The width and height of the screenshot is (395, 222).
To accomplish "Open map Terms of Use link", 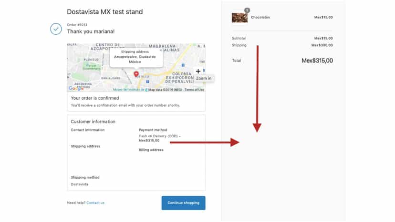I will click(x=194, y=90).
